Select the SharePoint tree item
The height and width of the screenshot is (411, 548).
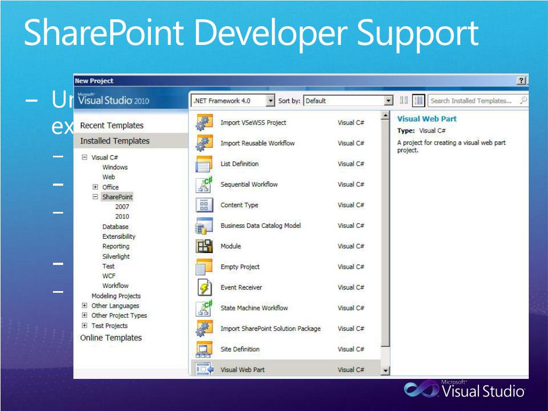117,197
